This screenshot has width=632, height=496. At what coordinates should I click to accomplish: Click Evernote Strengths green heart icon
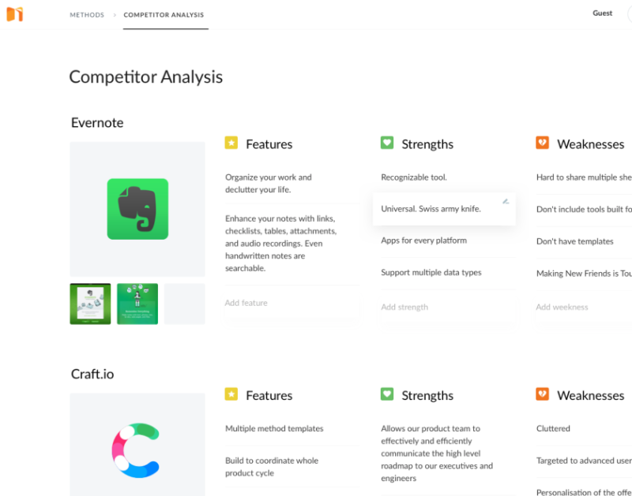tap(387, 143)
